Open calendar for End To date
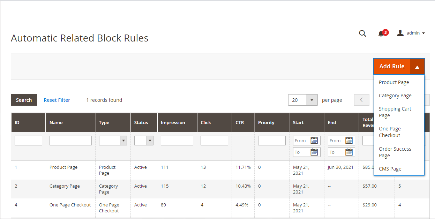 (349, 152)
